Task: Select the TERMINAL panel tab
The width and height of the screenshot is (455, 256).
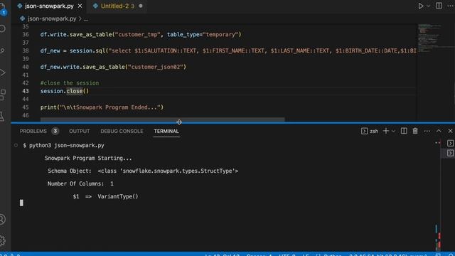Action: point(166,131)
